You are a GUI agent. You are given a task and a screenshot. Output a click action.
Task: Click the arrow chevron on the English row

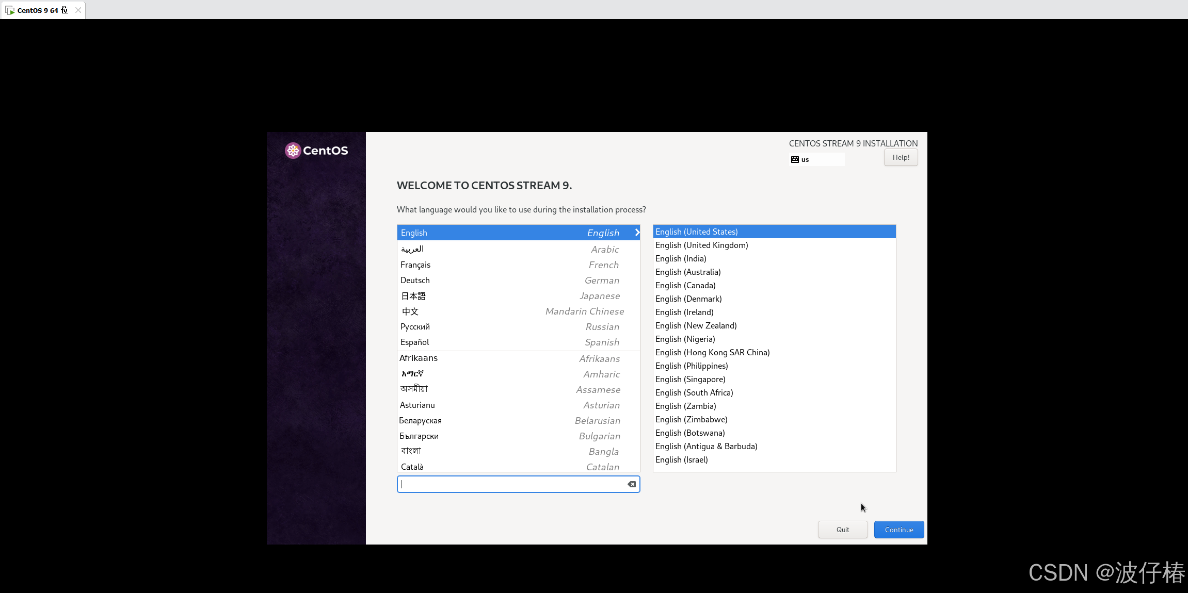pyautogui.click(x=637, y=233)
